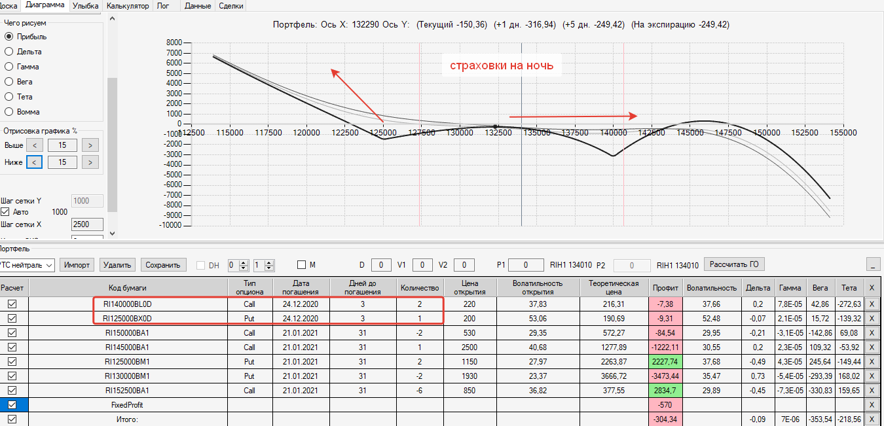Open the Улыбка tab
The height and width of the screenshot is (426, 884).
pos(86,5)
